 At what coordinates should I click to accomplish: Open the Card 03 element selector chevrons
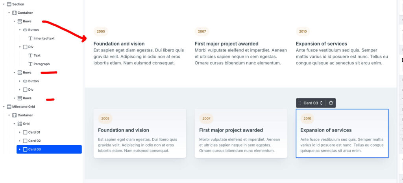click(321, 103)
